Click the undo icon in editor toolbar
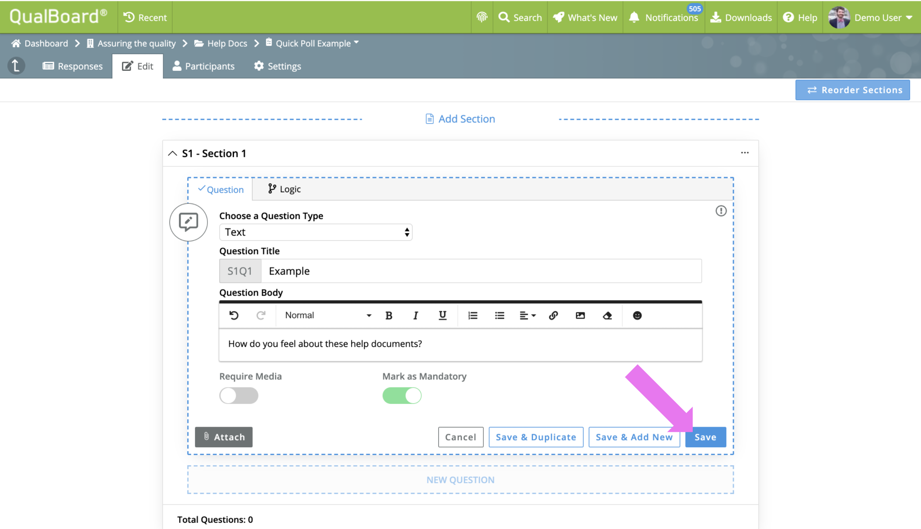The width and height of the screenshot is (921, 529). [x=234, y=315]
